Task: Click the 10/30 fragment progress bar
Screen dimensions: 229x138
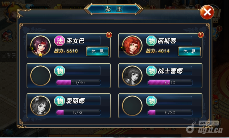Action: tap(78, 83)
